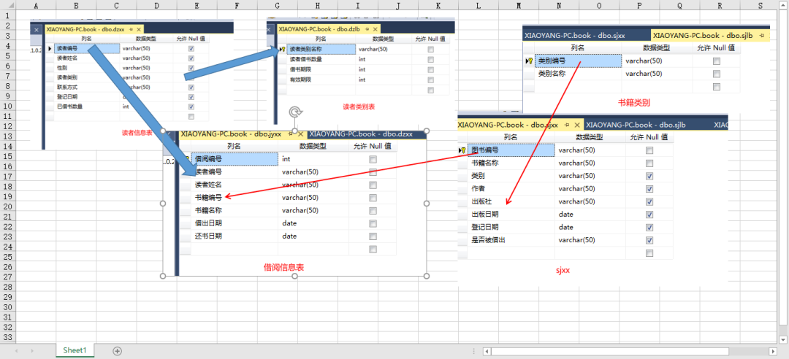
Task: Click the Null checkbox for 类别名称 row
Action: (717, 74)
